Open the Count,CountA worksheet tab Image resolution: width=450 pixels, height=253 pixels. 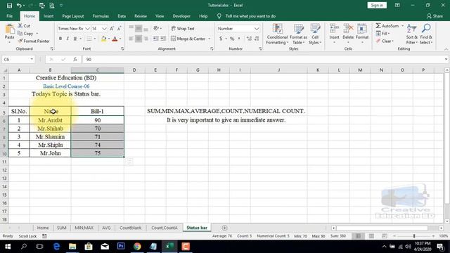[164, 228]
